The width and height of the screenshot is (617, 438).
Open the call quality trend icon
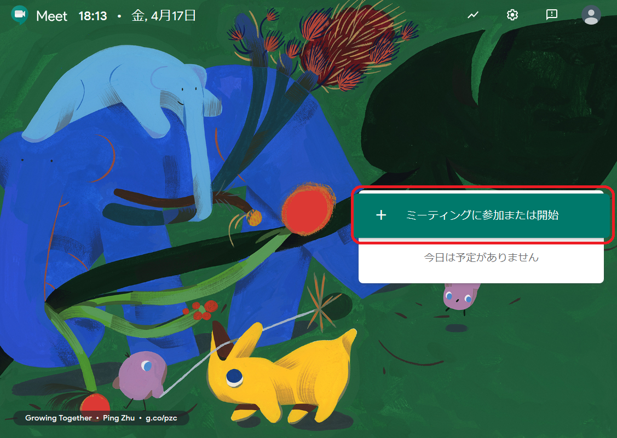click(x=473, y=15)
